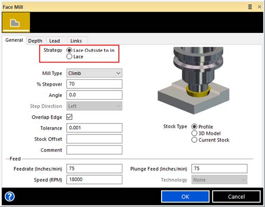Screen dimensions: 265x207
Task: Select Lace Outside to In strategy
Action: (69, 50)
